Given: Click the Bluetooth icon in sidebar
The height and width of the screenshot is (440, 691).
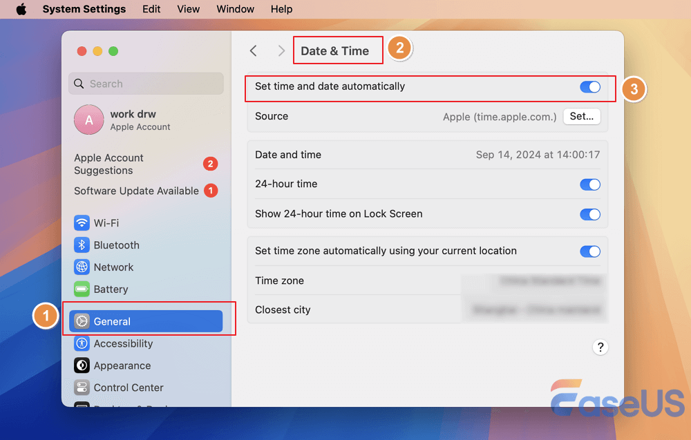Looking at the screenshot, I should coord(82,245).
